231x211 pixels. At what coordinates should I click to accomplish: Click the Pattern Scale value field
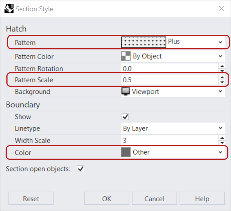[x=169, y=80]
